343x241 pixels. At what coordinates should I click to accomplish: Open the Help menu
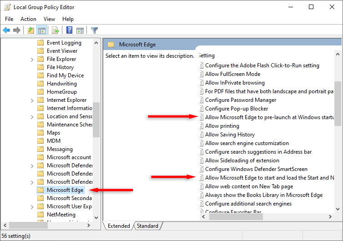pyautogui.click(x=68, y=19)
